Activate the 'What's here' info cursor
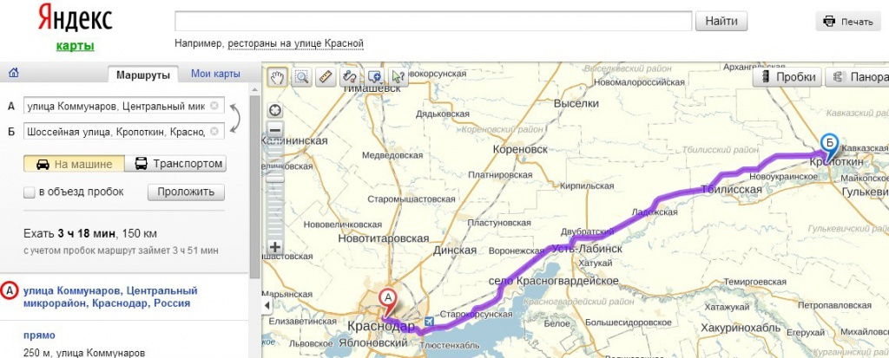The width and height of the screenshot is (889, 358). (398, 77)
